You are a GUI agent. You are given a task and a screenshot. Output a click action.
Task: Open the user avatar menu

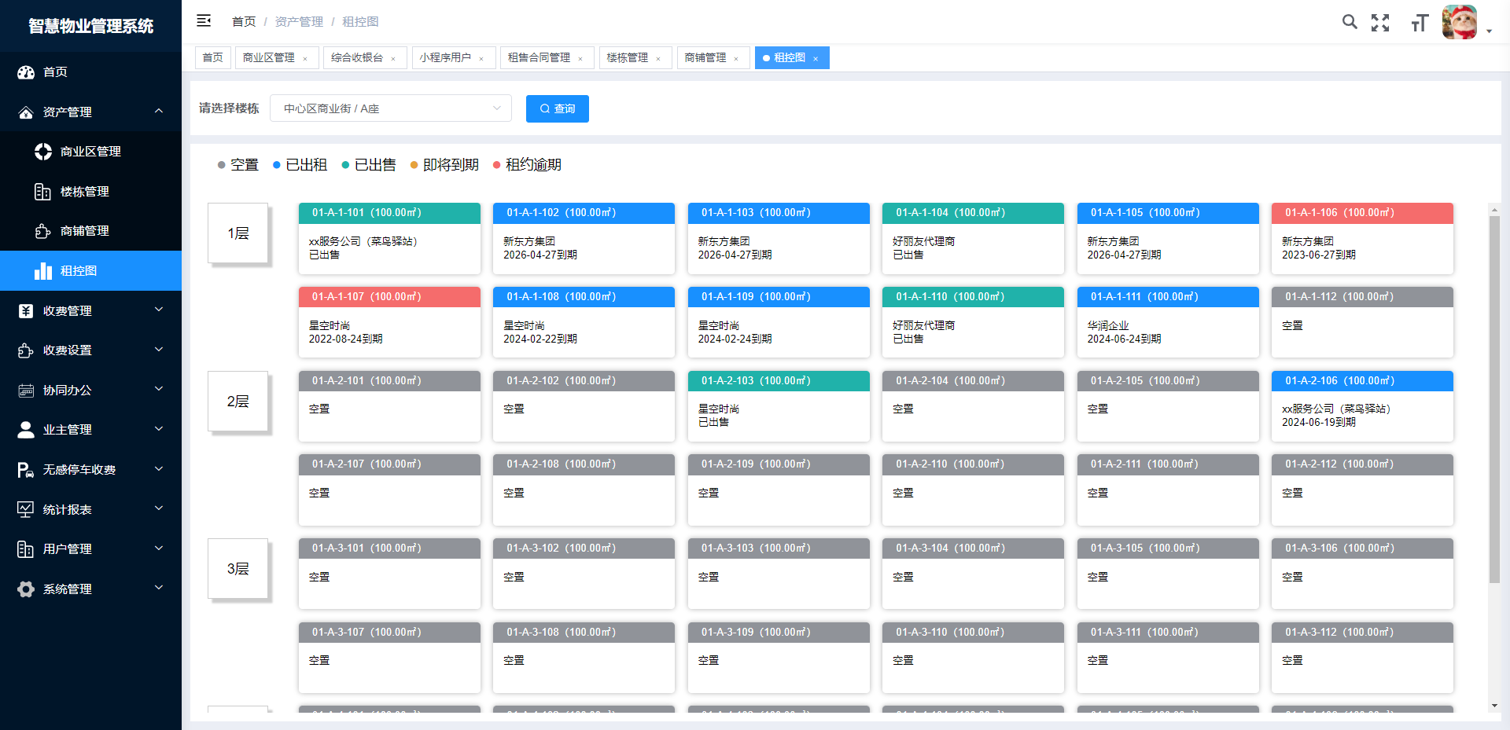click(1460, 22)
